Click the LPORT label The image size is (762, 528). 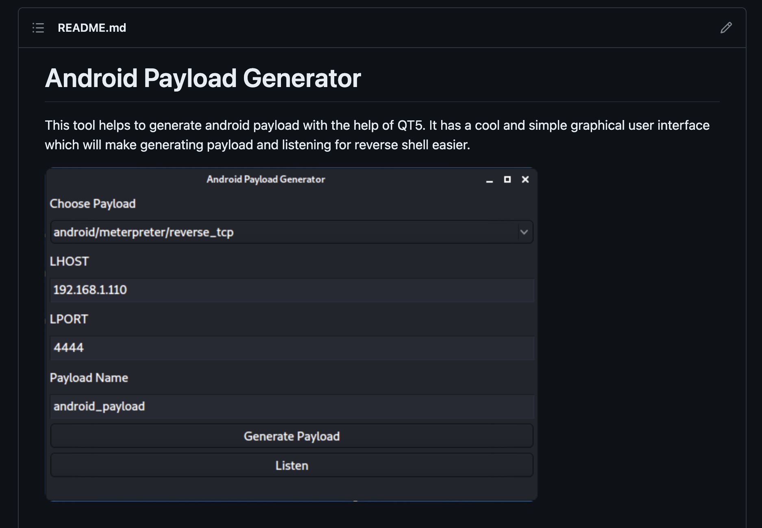point(69,319)
